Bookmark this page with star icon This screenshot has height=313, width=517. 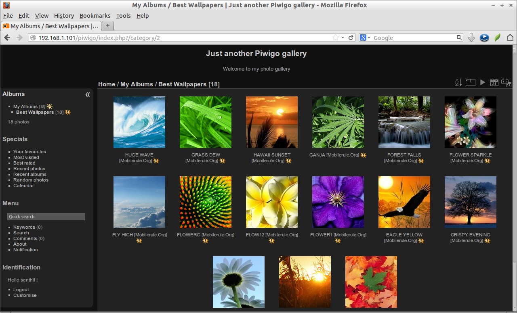pos(335,38)
